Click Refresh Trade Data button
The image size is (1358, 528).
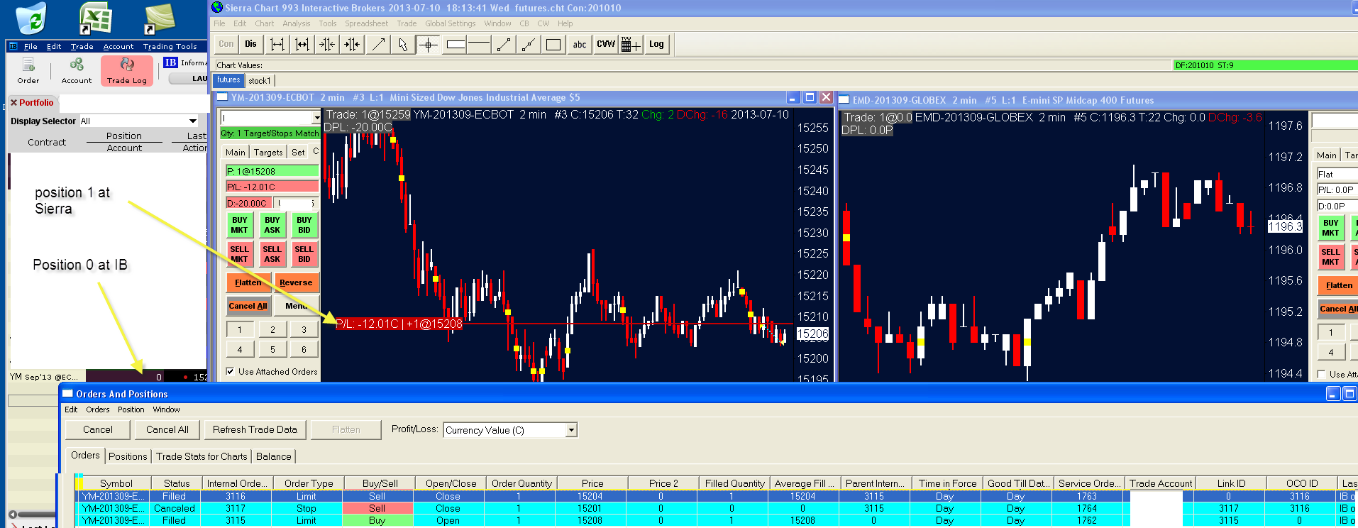coord(255,429)
